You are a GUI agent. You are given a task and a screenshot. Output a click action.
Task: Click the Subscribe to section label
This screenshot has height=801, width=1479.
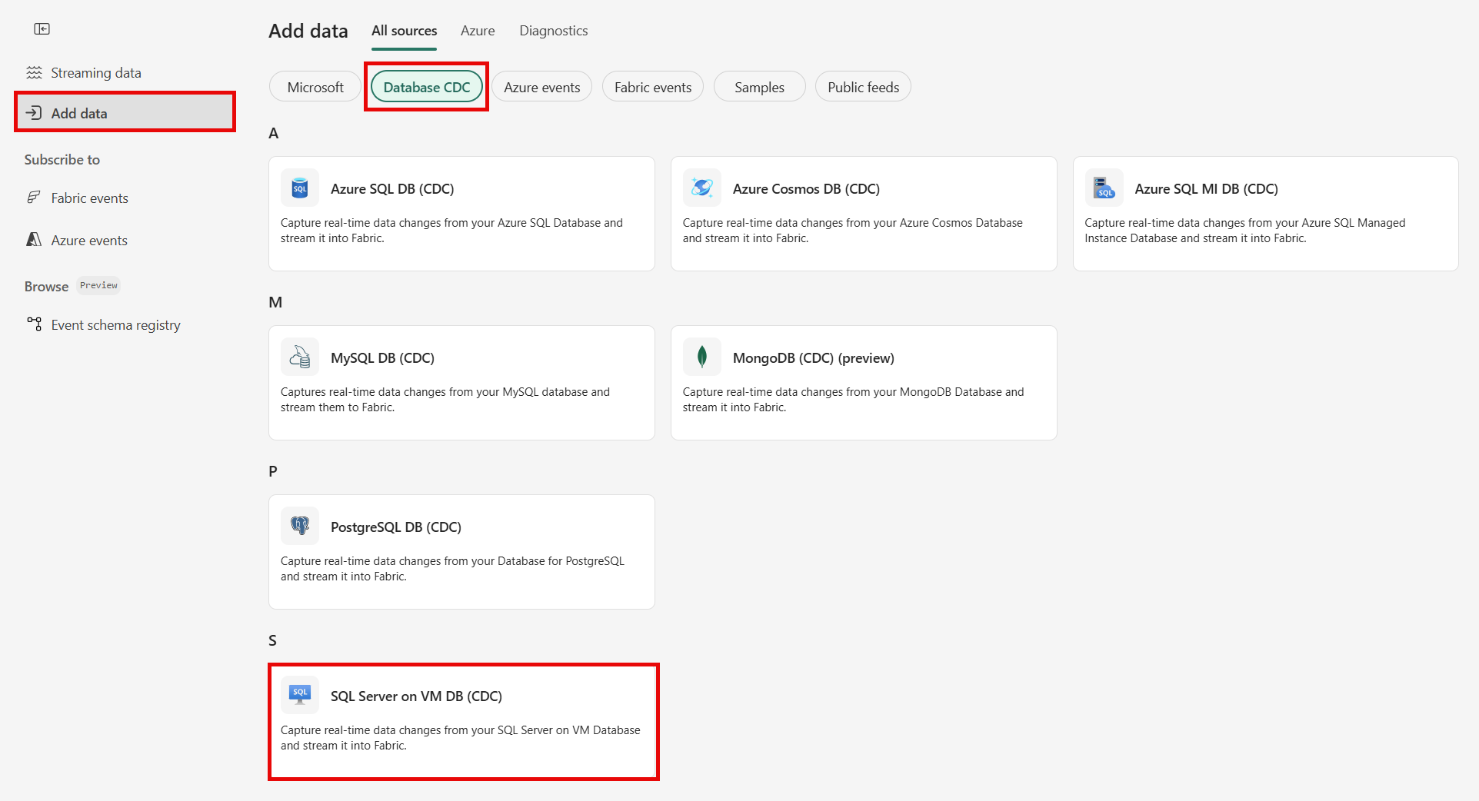point(62,160)
